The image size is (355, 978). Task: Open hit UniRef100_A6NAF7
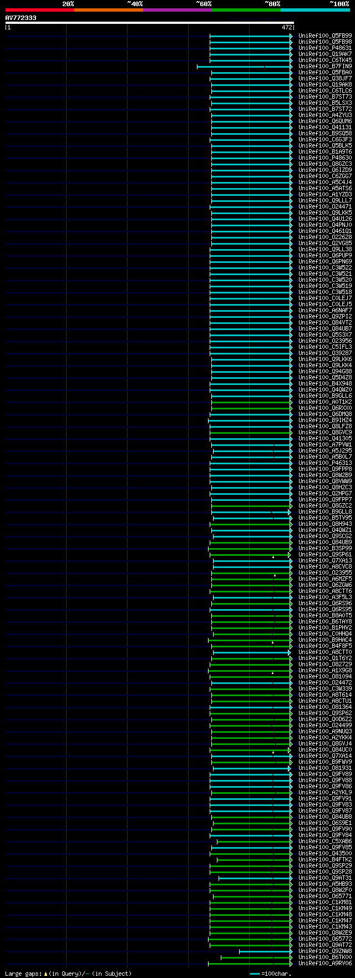pyautogui.click(x=325, y=310)
